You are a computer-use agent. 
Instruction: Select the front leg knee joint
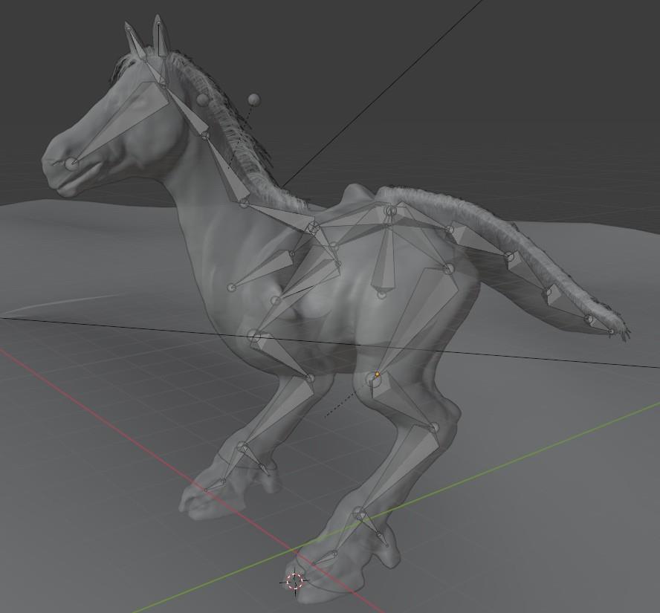click(242, 447)
